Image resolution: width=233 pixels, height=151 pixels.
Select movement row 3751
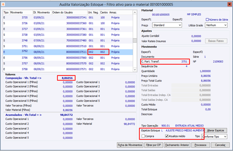click(x=68, y=46)
